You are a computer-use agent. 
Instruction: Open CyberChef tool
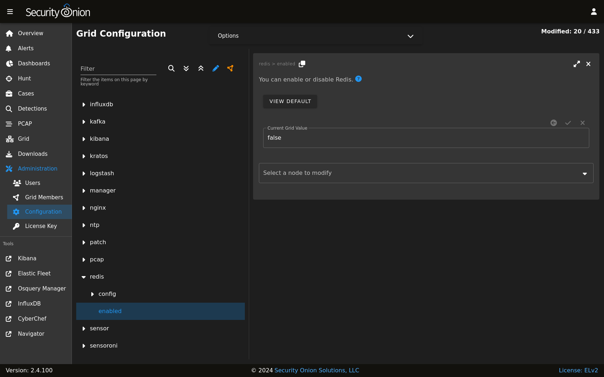[x=36, y=319]
